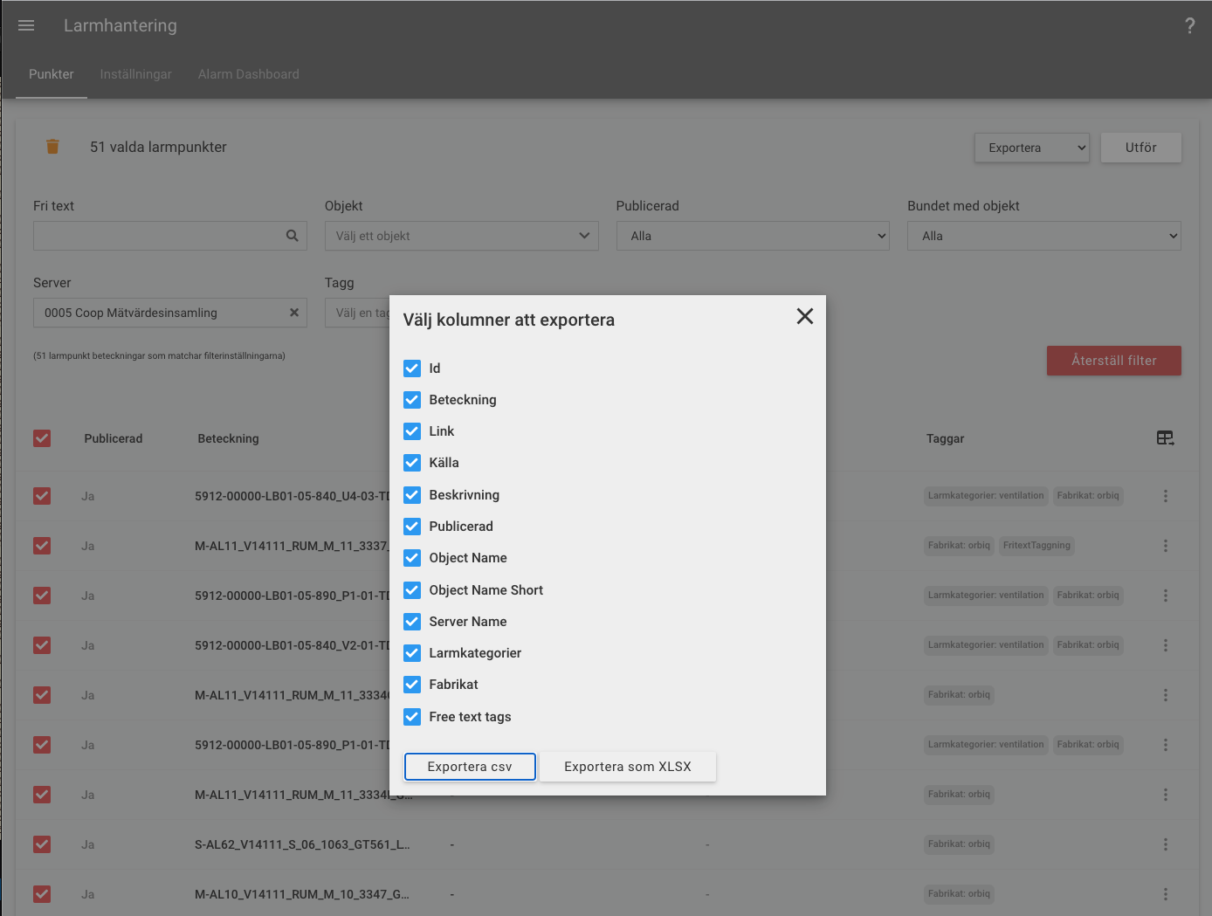Open the three-dot menu for the S-AL62 row
The image size is (1212, 916).
[1165, 844]
